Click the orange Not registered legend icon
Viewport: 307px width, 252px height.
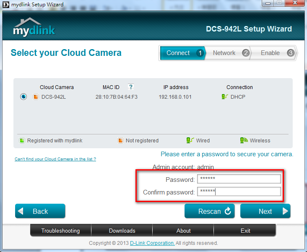tap(120, 141)
